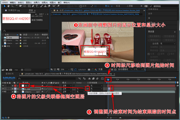180x120 pixels.
Task: Open the 运动源 dropdown in the tracker panel
Action: coord(168,43)
